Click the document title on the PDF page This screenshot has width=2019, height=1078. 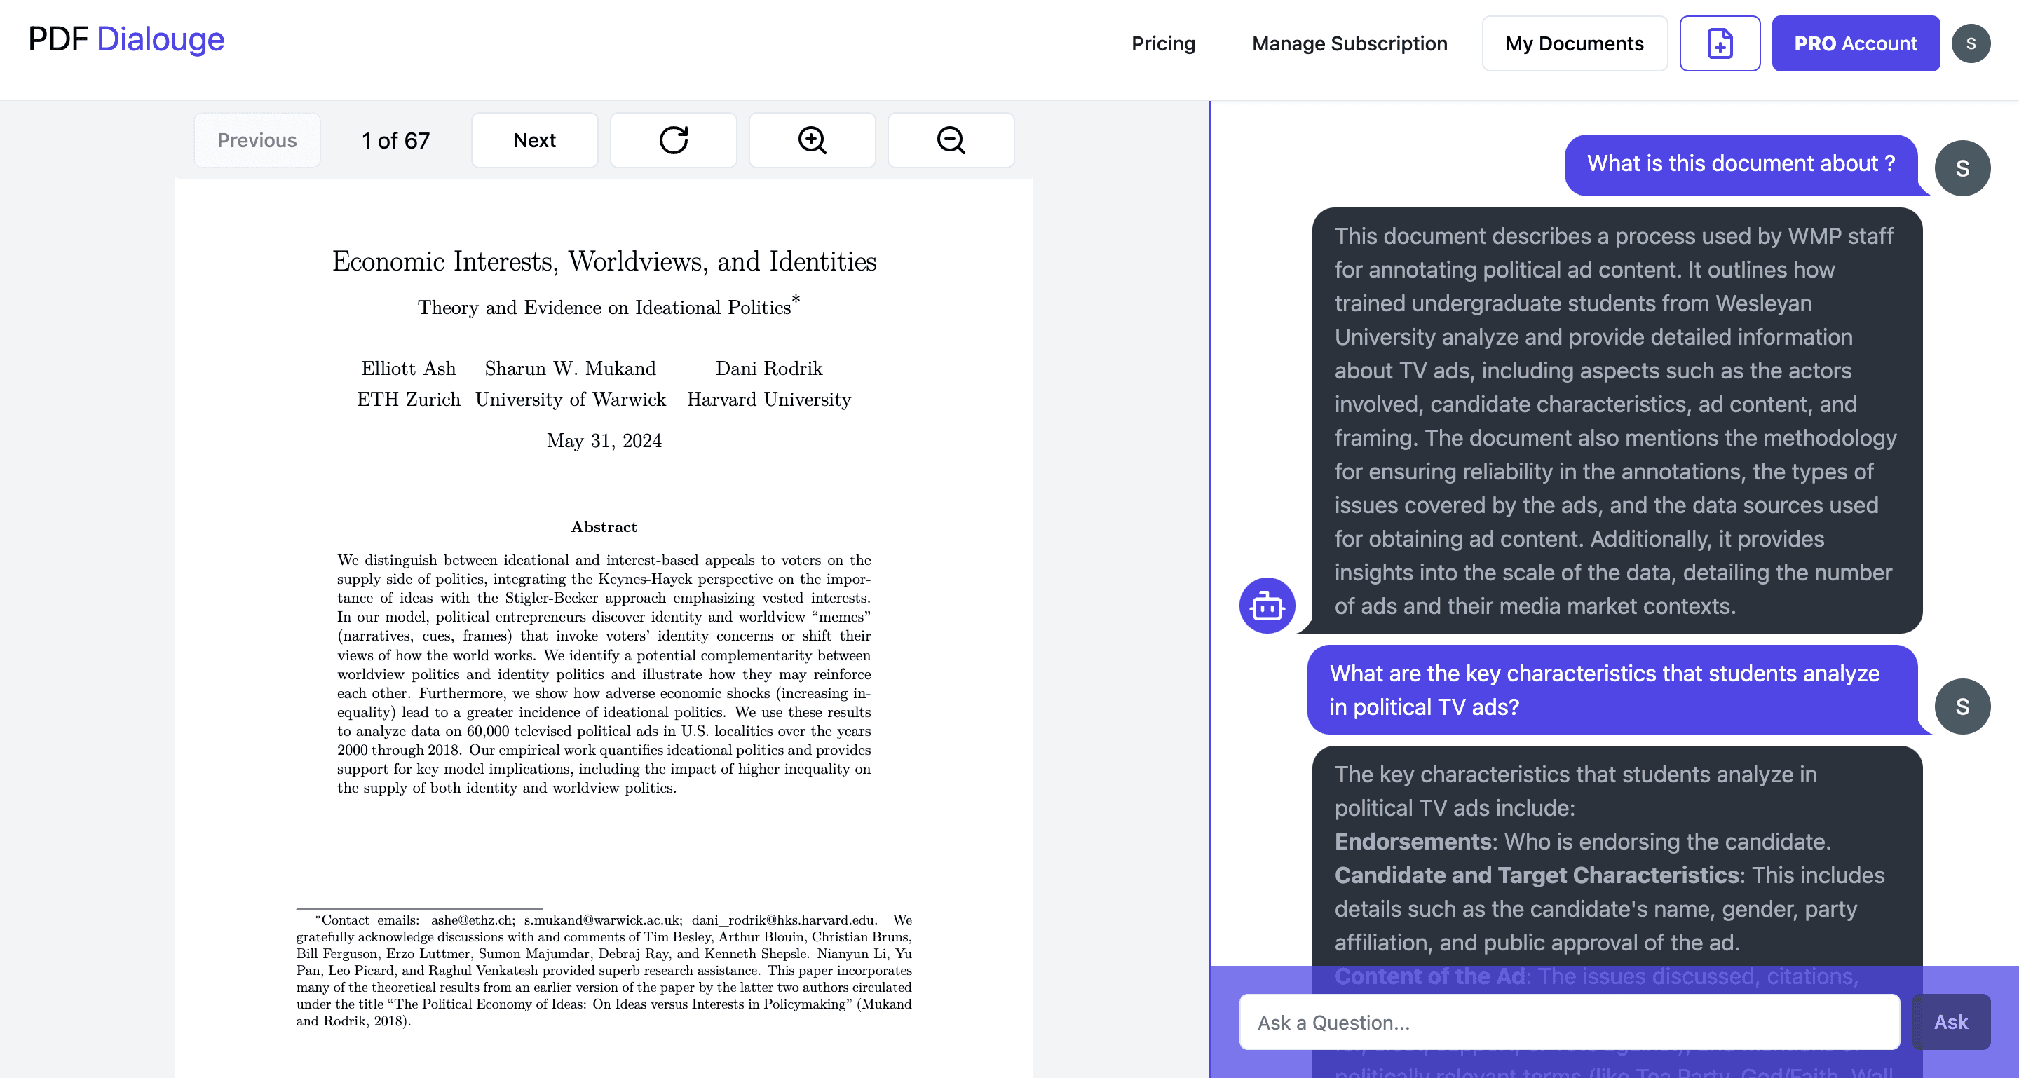point(604,261)
